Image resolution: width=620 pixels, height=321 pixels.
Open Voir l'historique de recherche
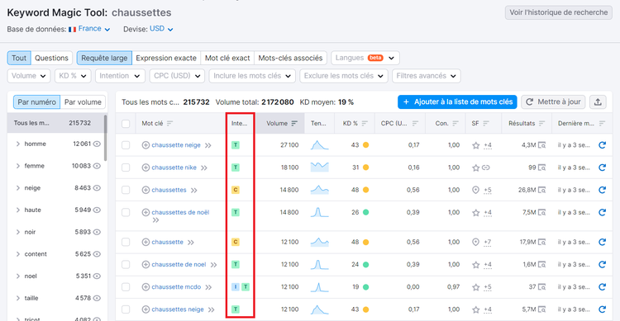pyautogui.click(x=558, y=12)
